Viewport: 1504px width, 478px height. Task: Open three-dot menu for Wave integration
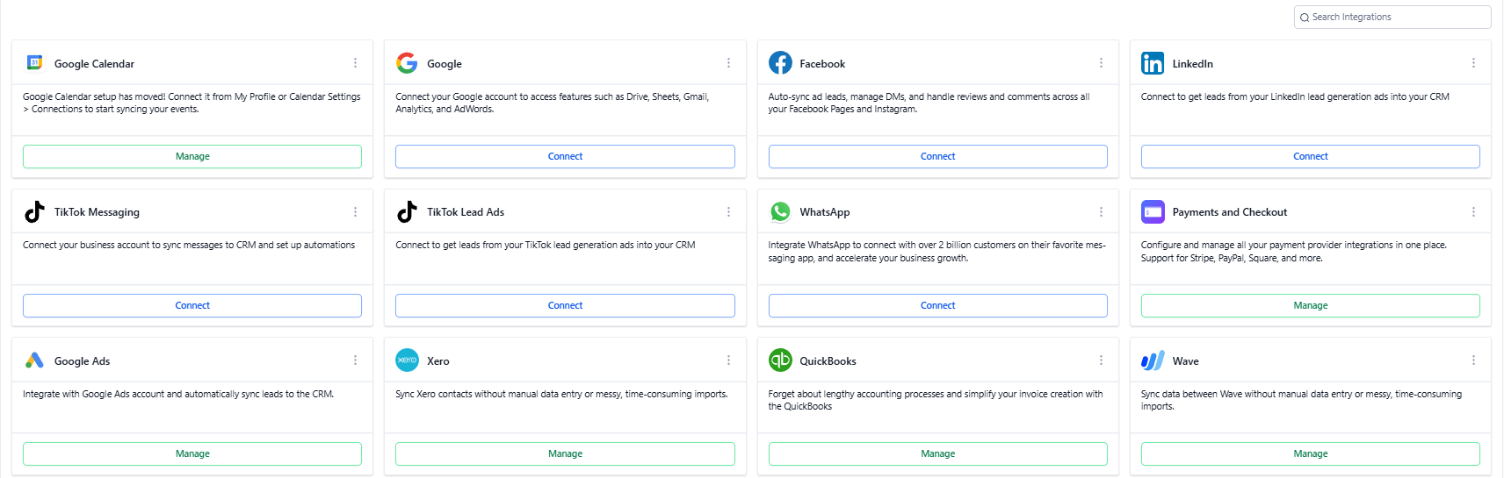point(1473,360)
